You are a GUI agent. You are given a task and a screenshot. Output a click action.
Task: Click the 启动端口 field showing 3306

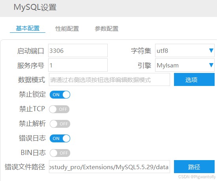click(78, 50)
